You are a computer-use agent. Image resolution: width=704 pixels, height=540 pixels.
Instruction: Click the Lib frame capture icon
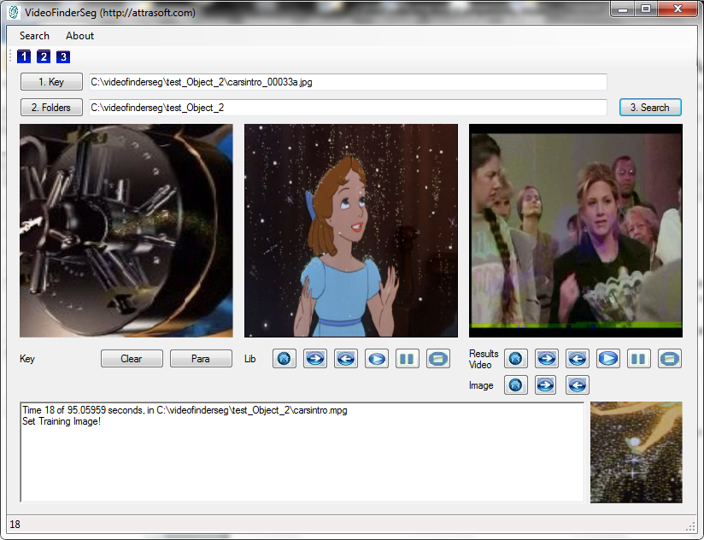pyautogui.click(x=438, y=359)
